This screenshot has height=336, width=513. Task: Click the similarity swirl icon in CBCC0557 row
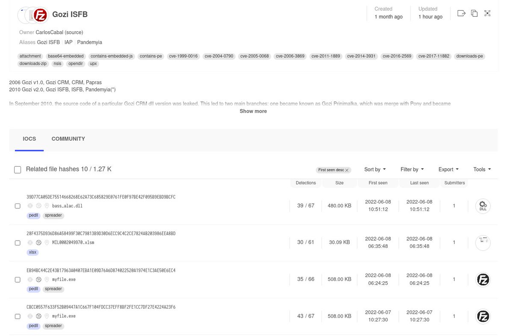click(38, 316)
